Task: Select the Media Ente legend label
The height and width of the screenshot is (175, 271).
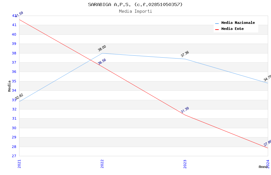Action: [232, 29]
